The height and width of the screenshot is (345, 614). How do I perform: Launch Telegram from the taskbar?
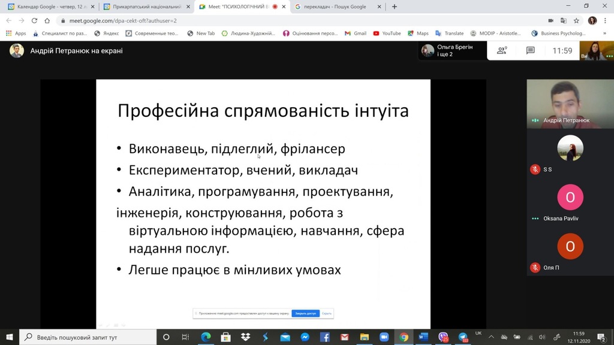(463, 337)
